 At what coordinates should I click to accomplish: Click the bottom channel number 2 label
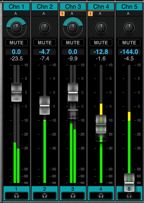[x=45, y=189]
